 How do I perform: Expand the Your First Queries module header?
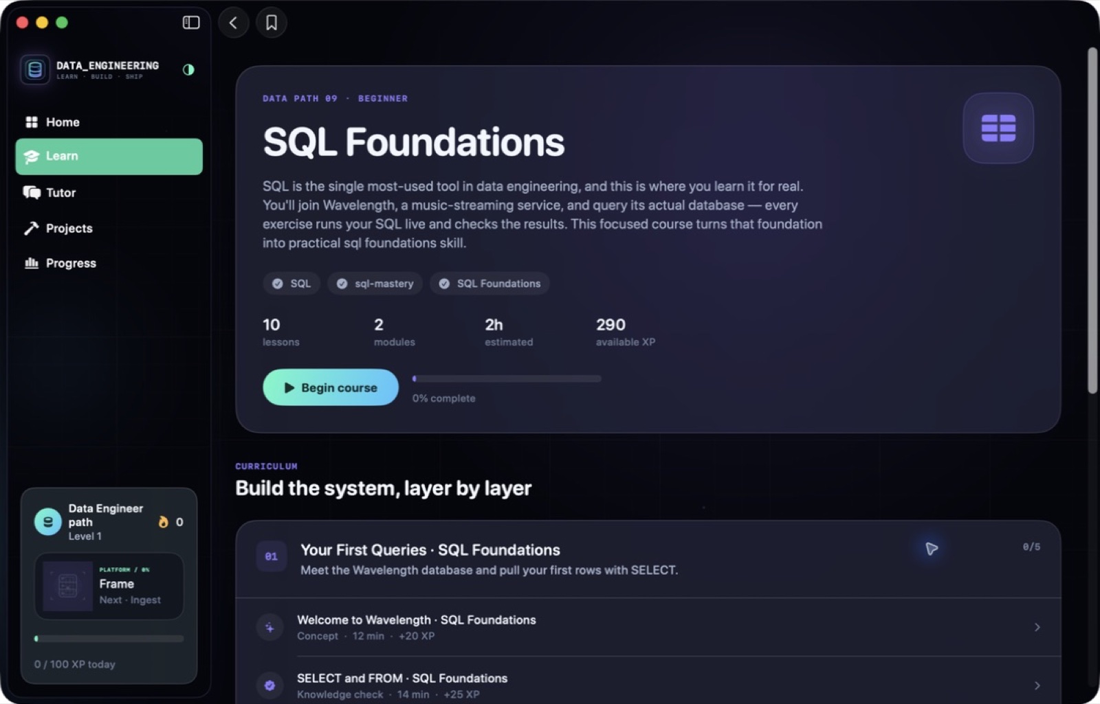click(x=648, y=559)
